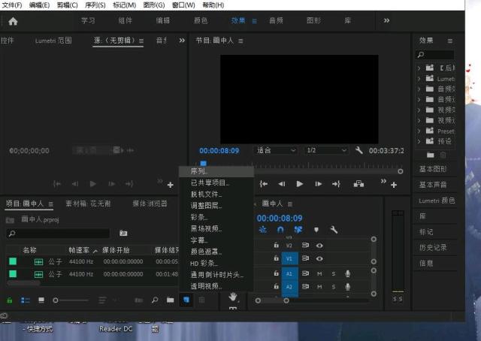The height and width of the screenshot is (341, 481).
Task: Choose 颜色遮罩... from the new item menu
Action: click(x=216, y=252)
